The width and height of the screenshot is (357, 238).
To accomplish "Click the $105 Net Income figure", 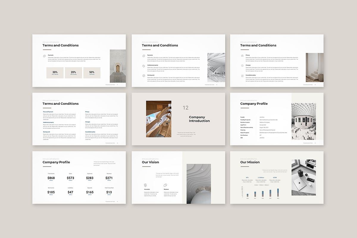I will pyautogui.click(x=51, y=192).
